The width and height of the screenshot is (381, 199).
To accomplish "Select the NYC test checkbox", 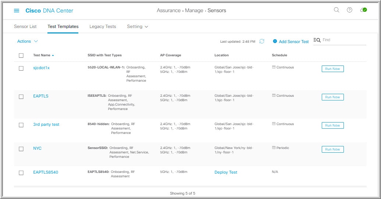I will click(21, 149).
